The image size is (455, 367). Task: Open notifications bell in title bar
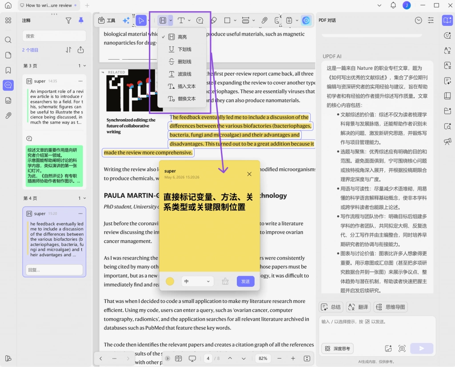click(x=393, y=5)
